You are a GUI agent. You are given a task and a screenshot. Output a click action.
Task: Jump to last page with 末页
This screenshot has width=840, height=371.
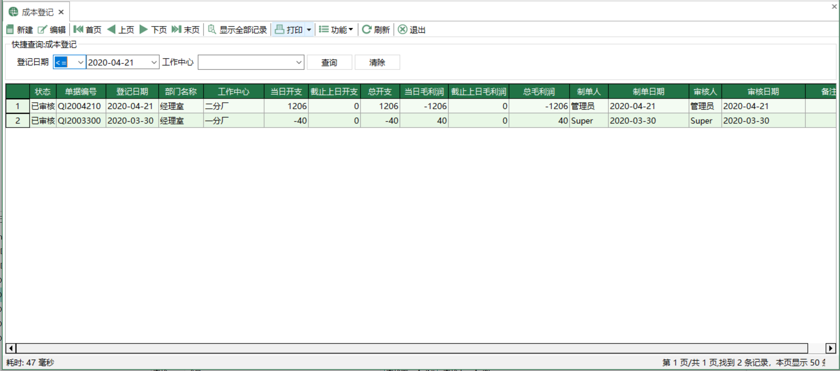coord(185,30)
